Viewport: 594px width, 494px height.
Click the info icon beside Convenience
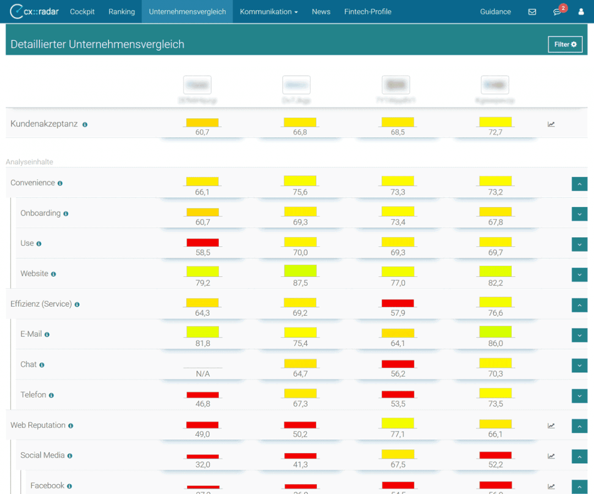(x=60, y=183)
